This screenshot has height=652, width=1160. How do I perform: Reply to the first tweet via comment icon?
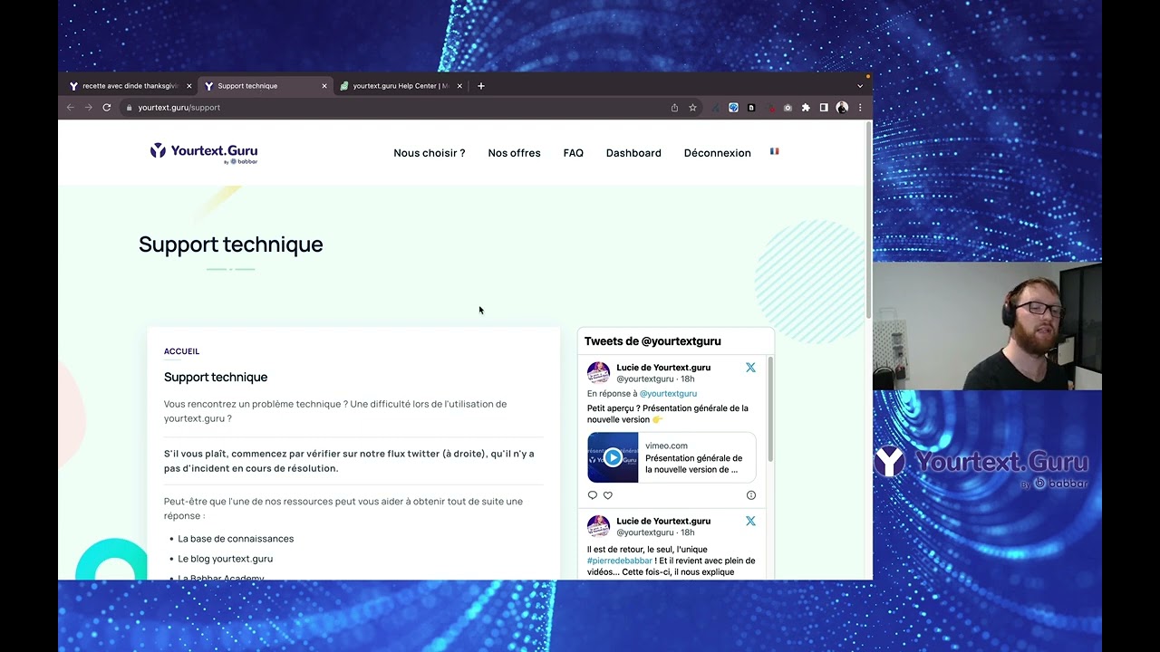(593, 495)
